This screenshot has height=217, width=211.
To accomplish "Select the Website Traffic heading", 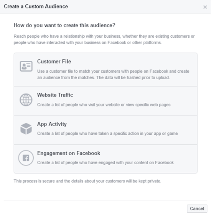I will tap(55, 95).
